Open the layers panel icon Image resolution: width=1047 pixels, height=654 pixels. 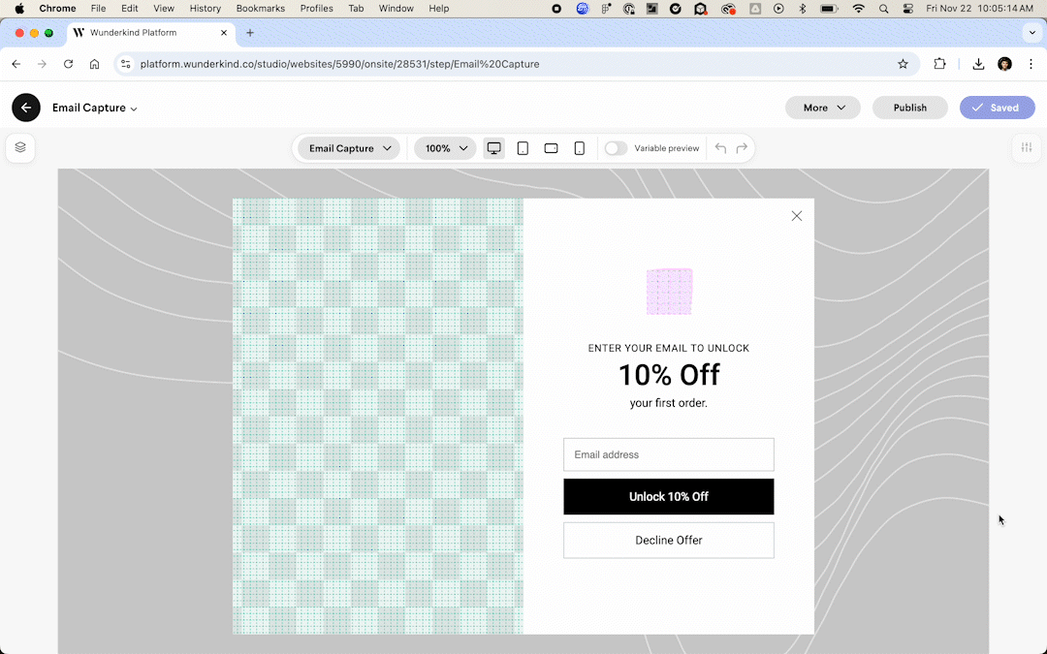point(20,148)
